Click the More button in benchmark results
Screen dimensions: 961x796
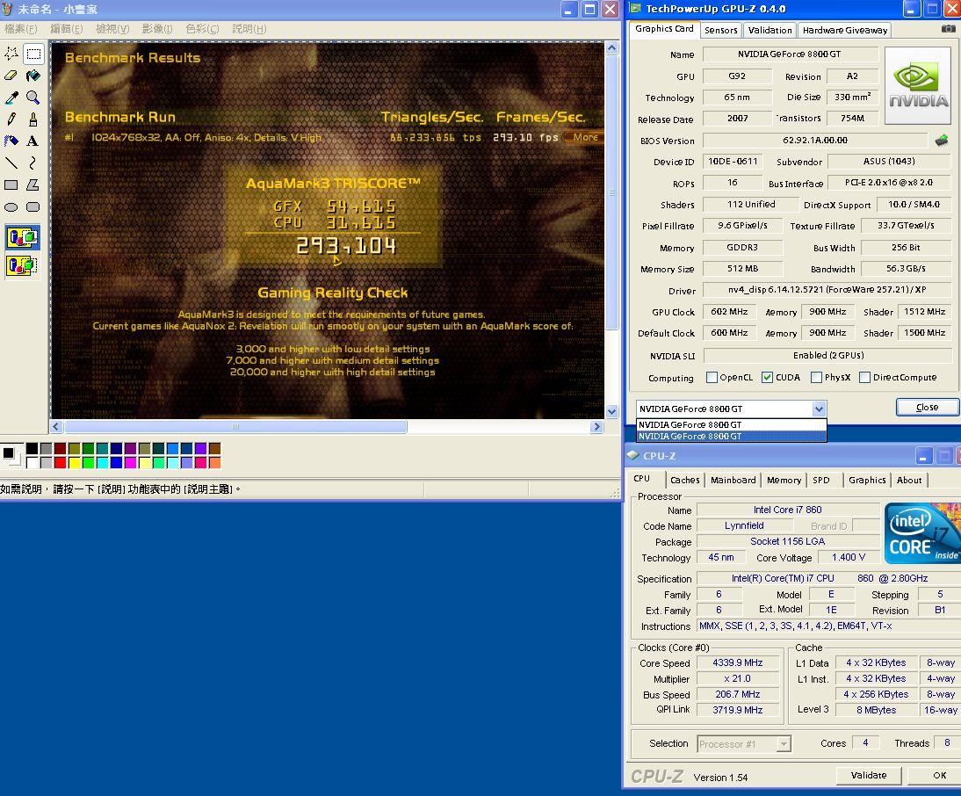coord(585,137)
